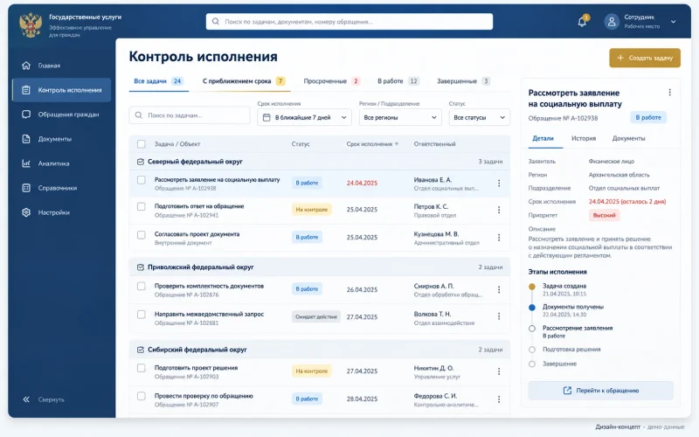Open row menu for Волкова Т. Н. task
Image resolution: width=699 pixels, height=437 pixels.
coord(499,316)
